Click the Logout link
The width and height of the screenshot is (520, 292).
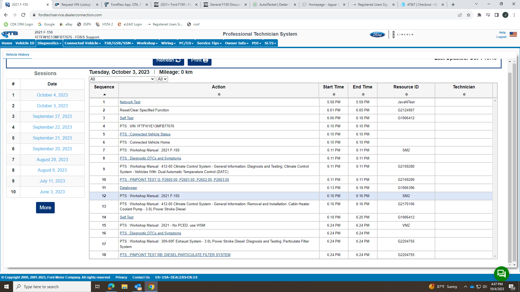501,37
